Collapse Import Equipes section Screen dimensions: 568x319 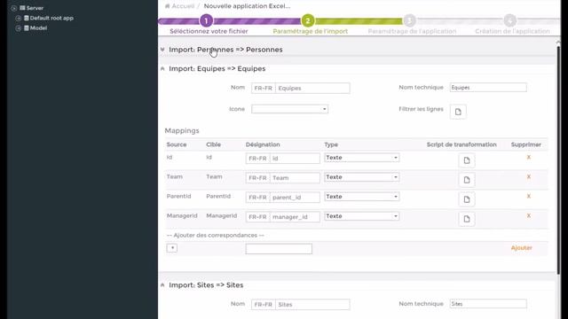(162, 68)
